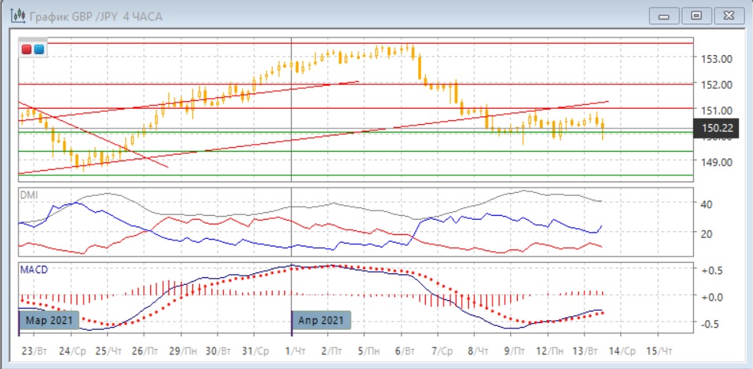
Task: Click the Апр 2021 month marker
Action: click(321, 320)
